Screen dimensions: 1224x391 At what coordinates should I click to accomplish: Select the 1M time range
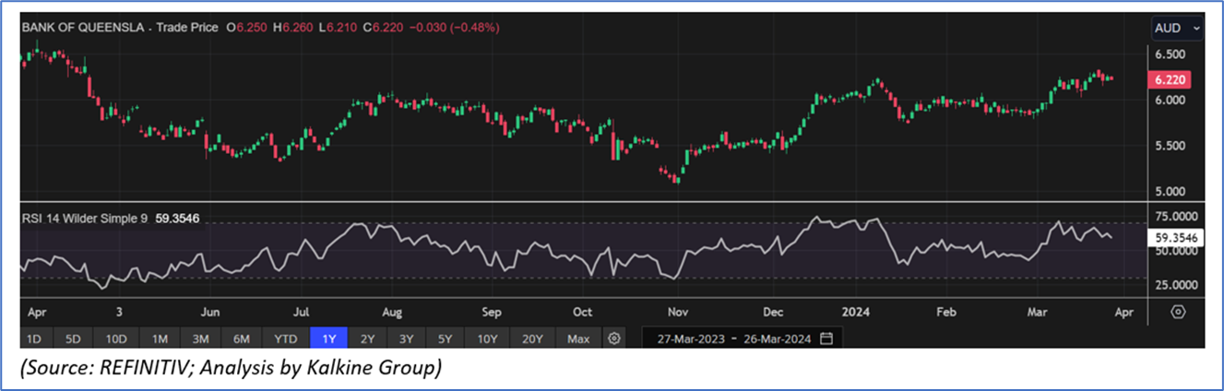point(160,338)
